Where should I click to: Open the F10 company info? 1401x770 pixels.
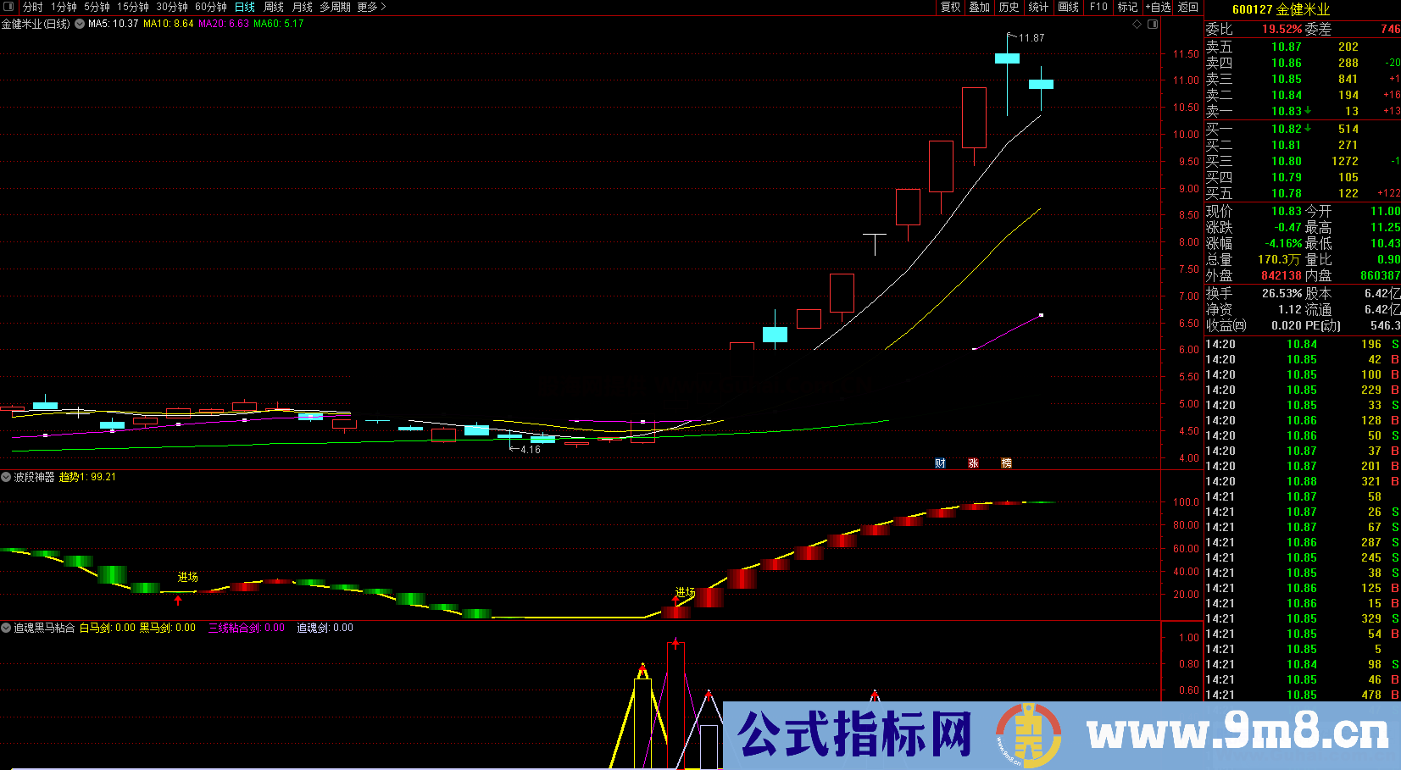pos(1098,7)
